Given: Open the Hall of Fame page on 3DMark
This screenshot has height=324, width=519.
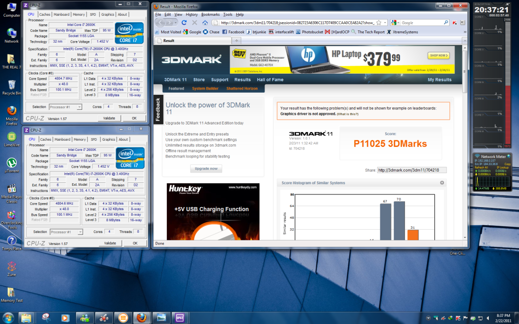Looking at the screenshot, I should click(x=270, y=79).
